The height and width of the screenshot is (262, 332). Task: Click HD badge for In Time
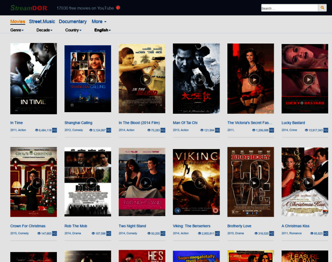click(x=55, y=130)
